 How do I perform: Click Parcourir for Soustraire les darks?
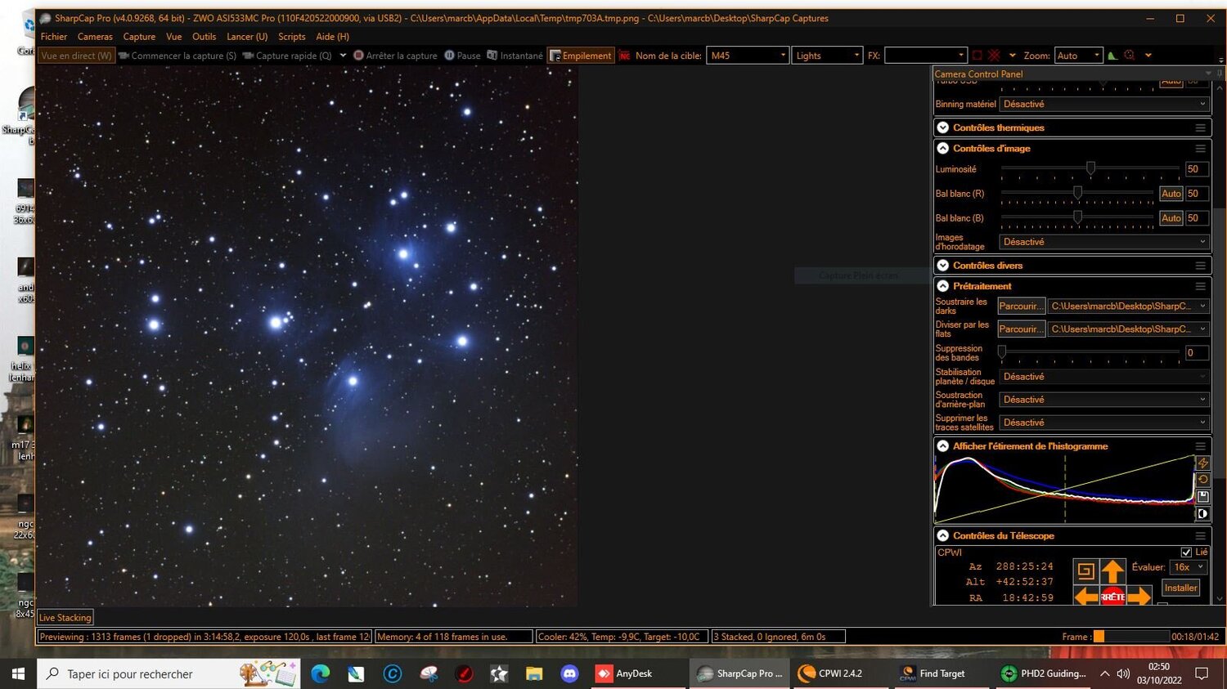[1021, 306]
